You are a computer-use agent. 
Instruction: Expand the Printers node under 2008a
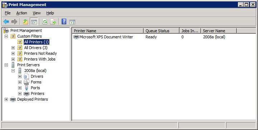[x=20, y=93]
